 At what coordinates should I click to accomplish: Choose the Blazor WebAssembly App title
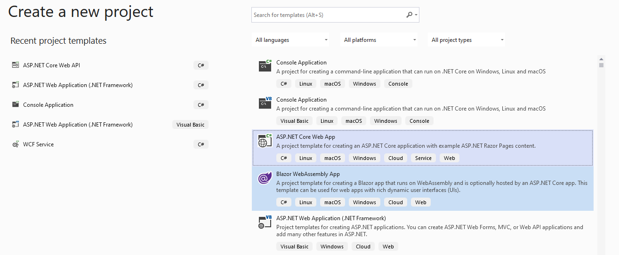pos(308,174)
